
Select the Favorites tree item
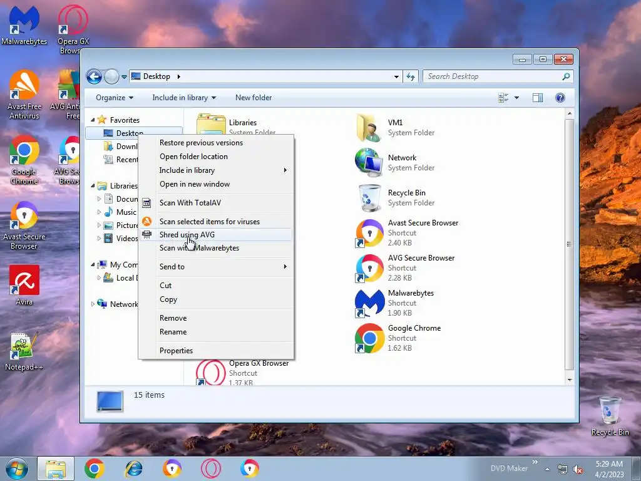(125, 120)
